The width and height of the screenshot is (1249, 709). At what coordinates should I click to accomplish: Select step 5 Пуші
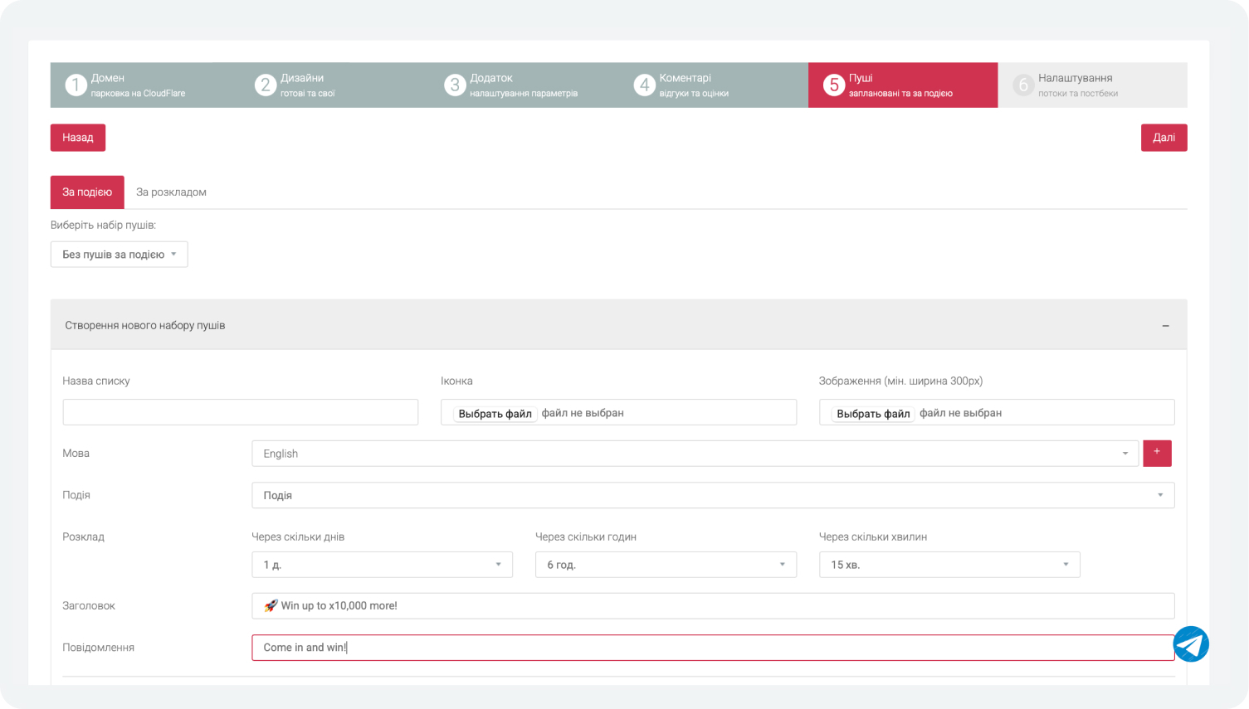point(901,85)
